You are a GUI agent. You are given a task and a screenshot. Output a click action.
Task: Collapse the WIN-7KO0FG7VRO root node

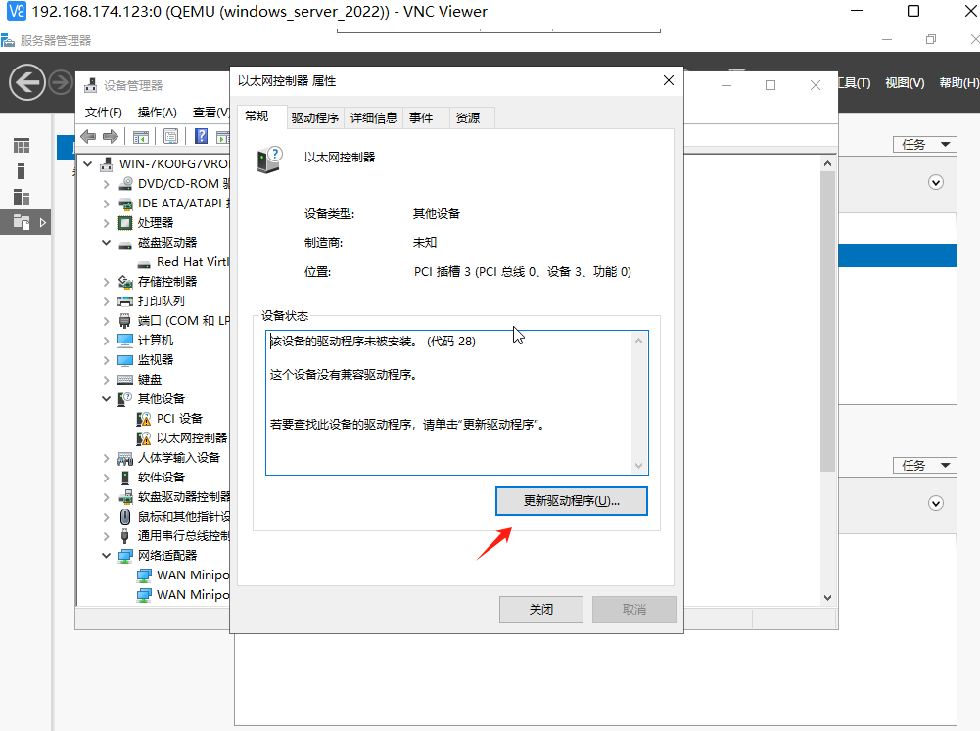pos(88,164)
